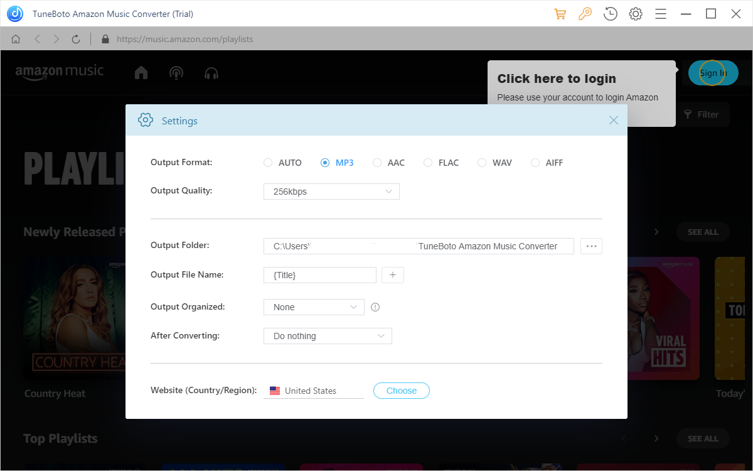Open the Country Heat playlist thumbnail
Image resolution: width=753 pixels, height=471 pixels.
pos(75,318)
